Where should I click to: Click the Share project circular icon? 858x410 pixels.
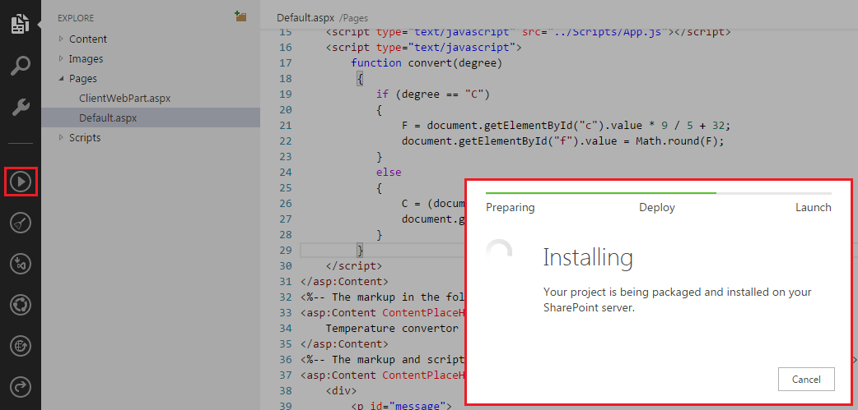tap(21, 305)
